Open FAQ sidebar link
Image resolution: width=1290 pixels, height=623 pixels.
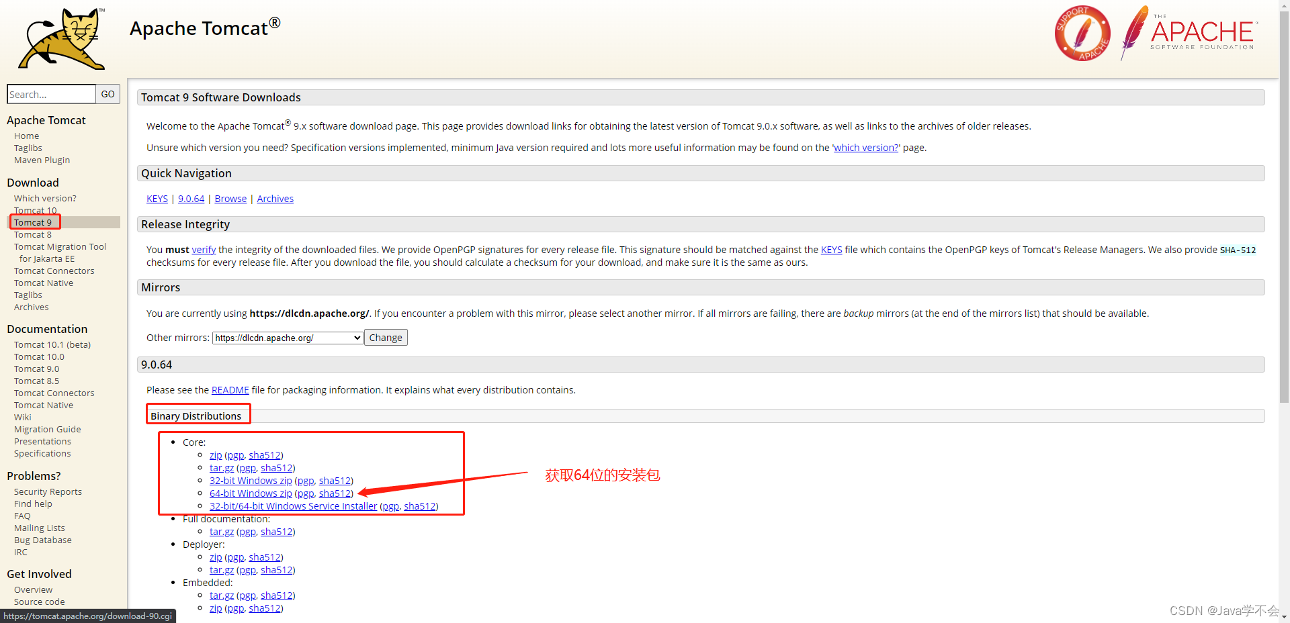click(22, 516)
